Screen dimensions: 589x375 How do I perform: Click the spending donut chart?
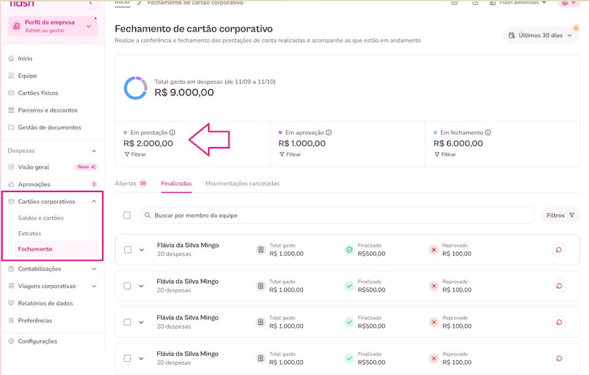click(x=135, y=88)
